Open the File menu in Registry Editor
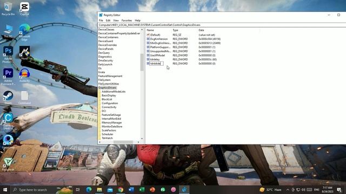346x194 pixels. click(101, 20)
